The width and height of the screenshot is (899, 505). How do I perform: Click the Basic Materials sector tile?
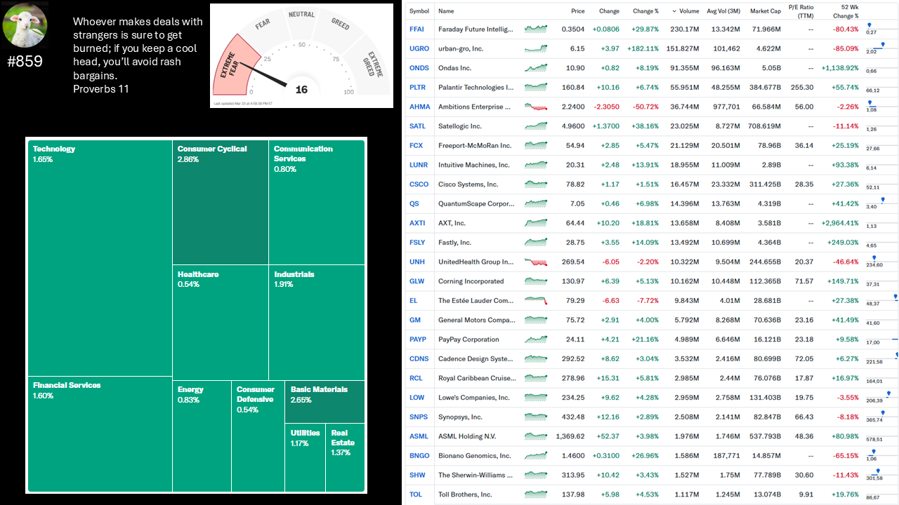[324, 403]
